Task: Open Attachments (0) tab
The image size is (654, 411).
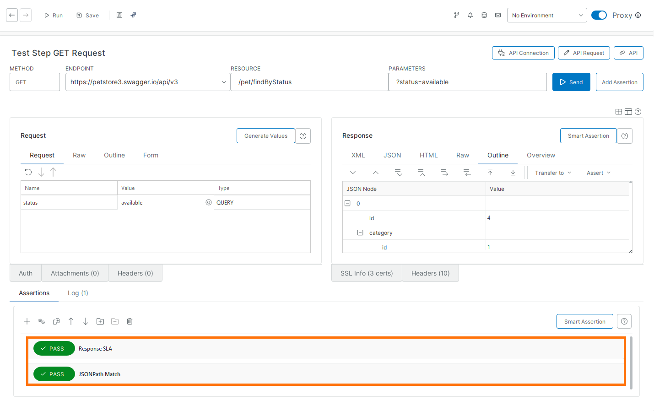Action: click(75, 273)
